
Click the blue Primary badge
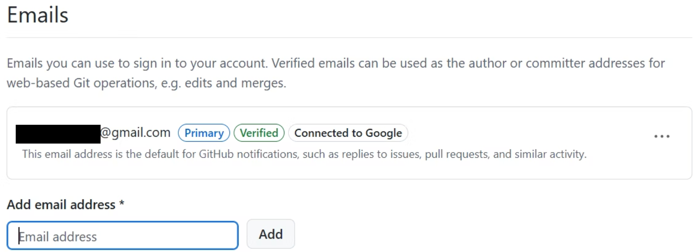pos(204,133)
